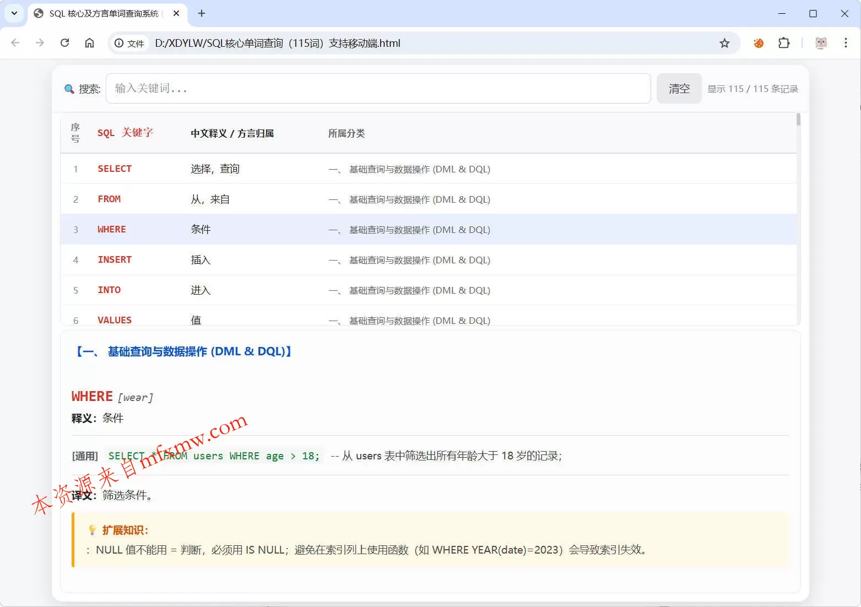Select the INTO keyword row
This screenshot has width=861, height=607.
pyautogui.click(x=429, y=290)
